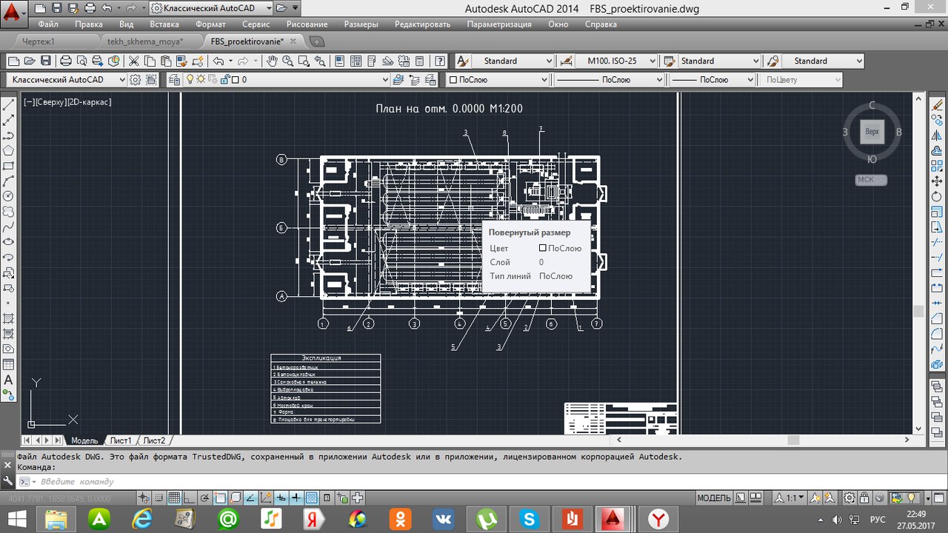Select the Line tool in draw toolbar
Viewport: 948px width, 533px height.
pyautogui.click(x=9, y=104)
